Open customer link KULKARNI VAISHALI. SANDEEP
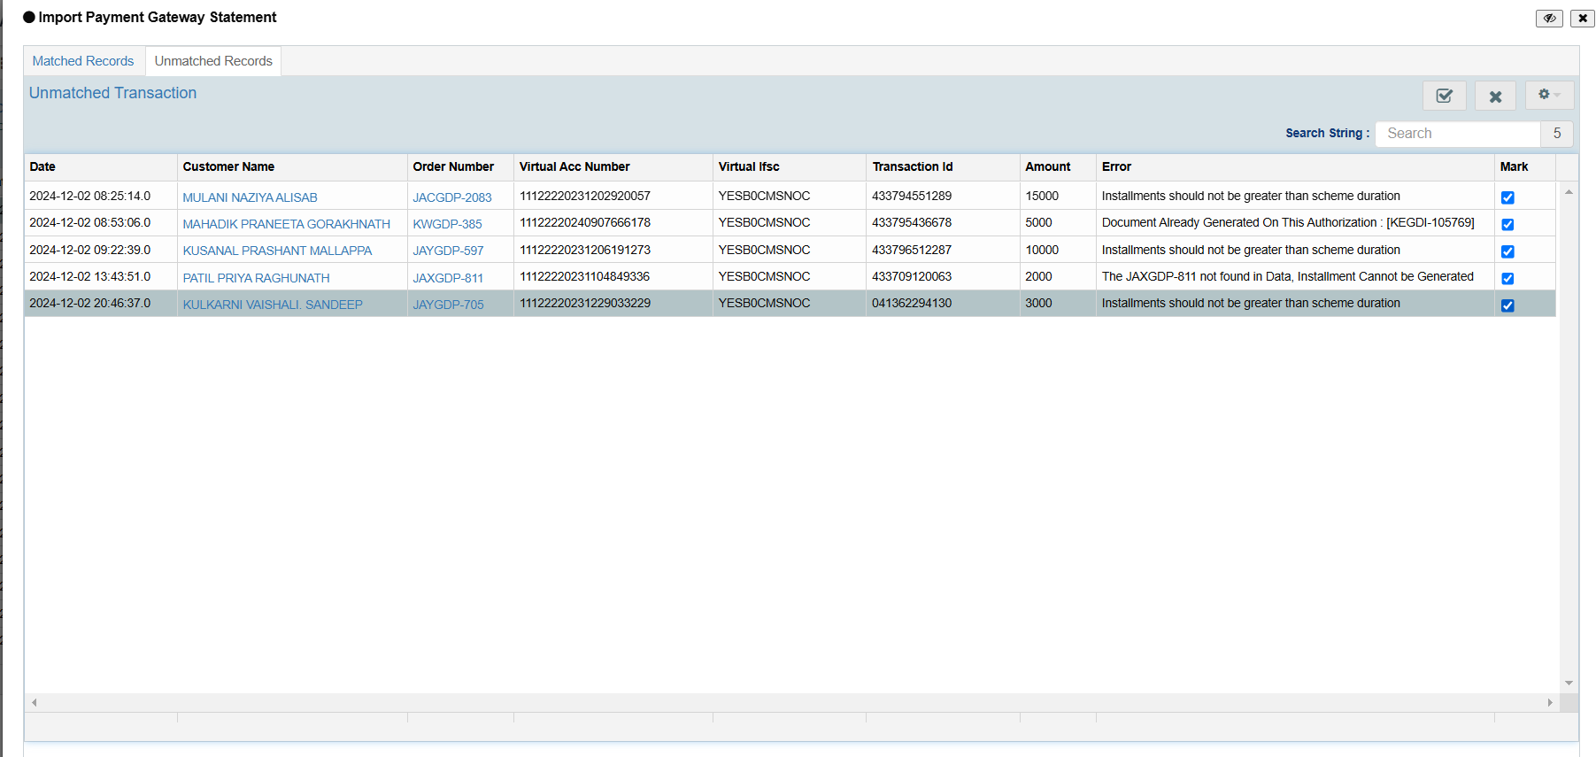The height and width of the screenshot is (757, 1596). click(x=273, y=305)
